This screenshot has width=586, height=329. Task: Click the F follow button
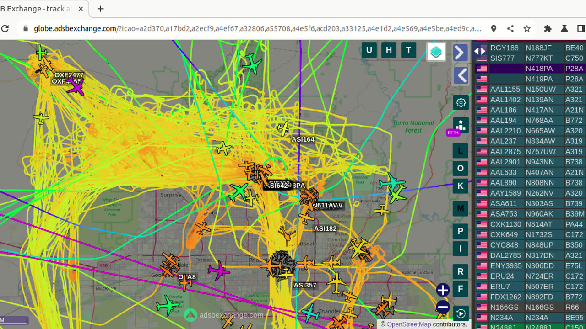point(461,289)
